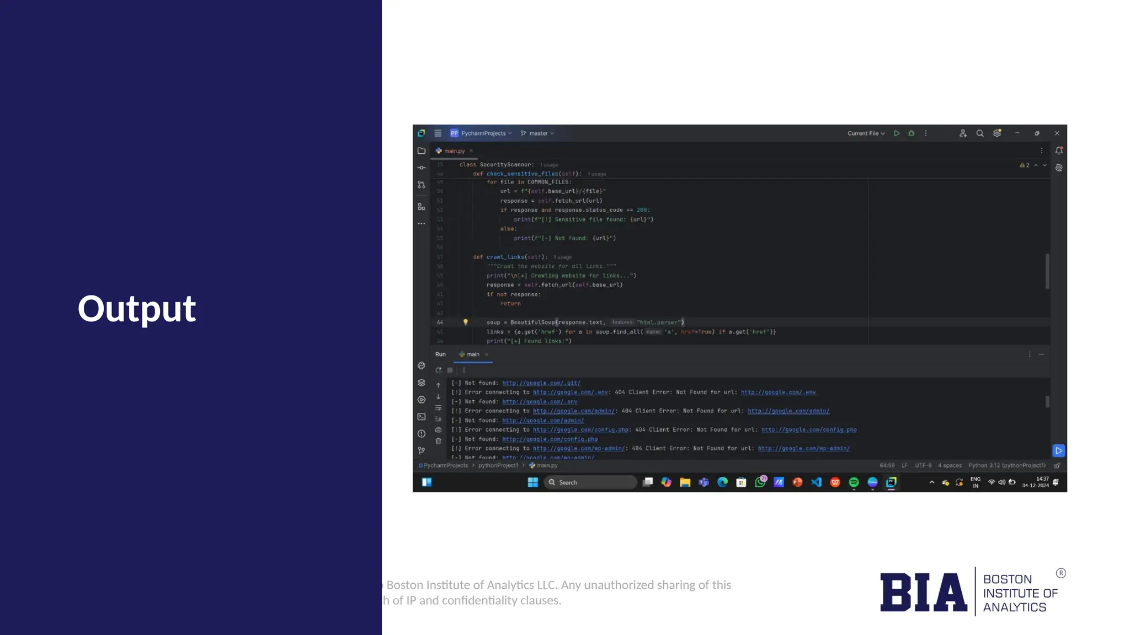Viewport: 1130px width, 635px height.
Task: Rerun main in Run panel
Action: tap(439, 370)
